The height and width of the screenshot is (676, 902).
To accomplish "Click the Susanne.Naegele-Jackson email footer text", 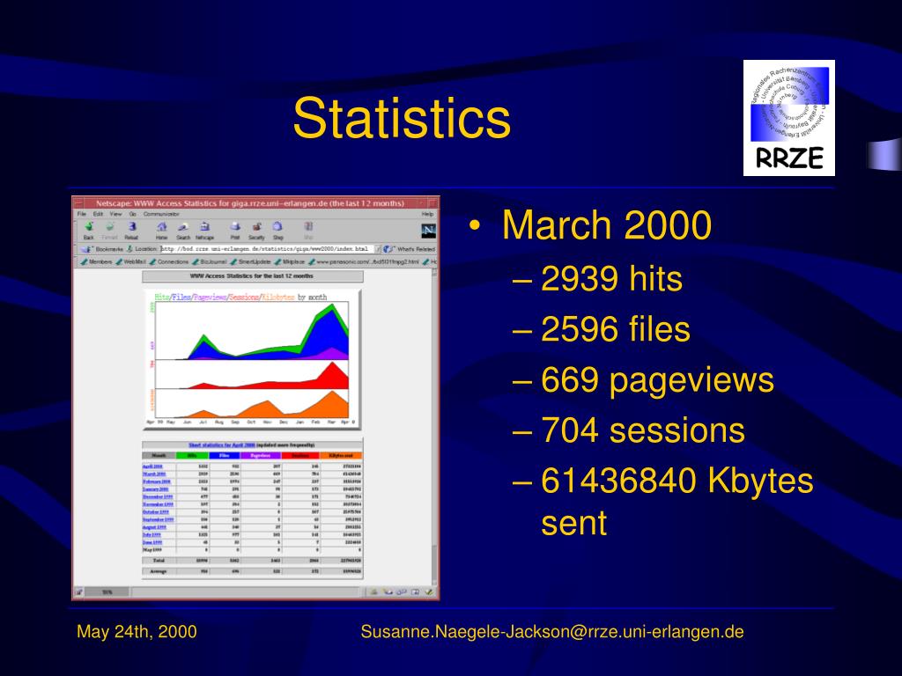I will click(x=552, y=632).
